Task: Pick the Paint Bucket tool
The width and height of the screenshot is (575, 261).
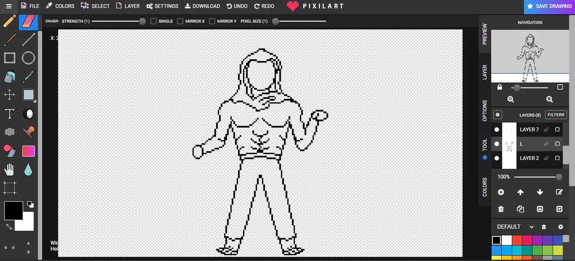Action: click(9, 77)
